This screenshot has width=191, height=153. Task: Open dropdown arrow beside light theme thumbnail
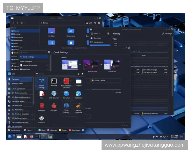(80, 65)
